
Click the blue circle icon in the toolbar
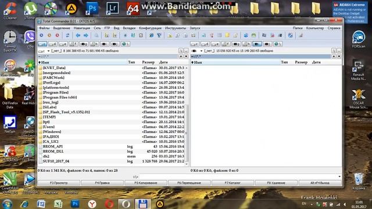tap(41, 35)
